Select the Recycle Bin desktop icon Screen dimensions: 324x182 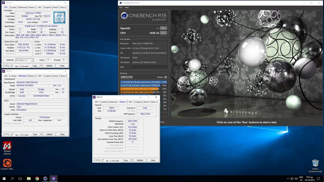click(x=315, y=166)
